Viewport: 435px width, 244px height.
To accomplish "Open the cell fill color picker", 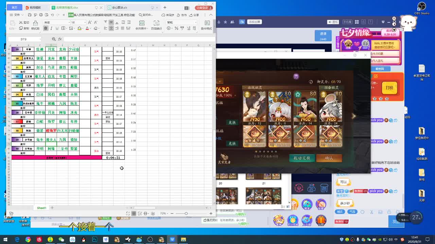I will click(80, 28).
